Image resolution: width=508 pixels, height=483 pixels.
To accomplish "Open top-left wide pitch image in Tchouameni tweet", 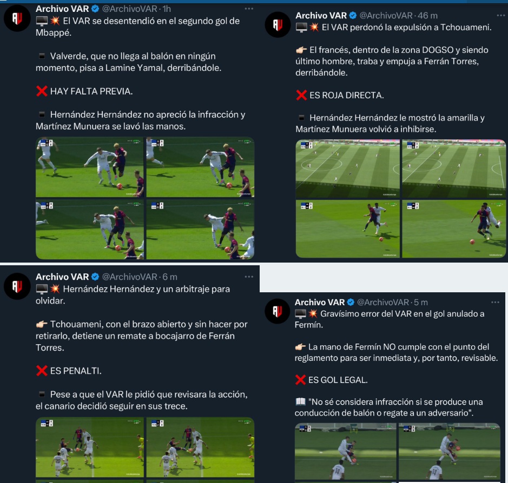I will point(348,169).
